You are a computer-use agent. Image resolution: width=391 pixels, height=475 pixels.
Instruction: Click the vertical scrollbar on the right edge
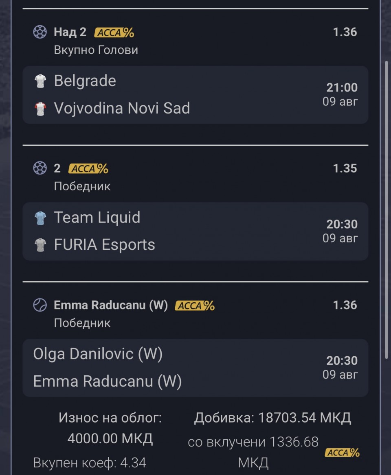click(x=387, y=209)
